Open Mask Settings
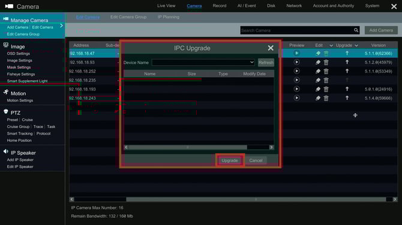The image size is (402, 225). [19, 67]
